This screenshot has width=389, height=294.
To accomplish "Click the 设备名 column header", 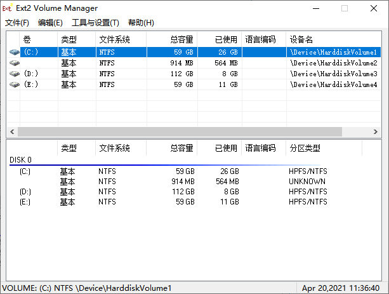I will coord(301,39).
